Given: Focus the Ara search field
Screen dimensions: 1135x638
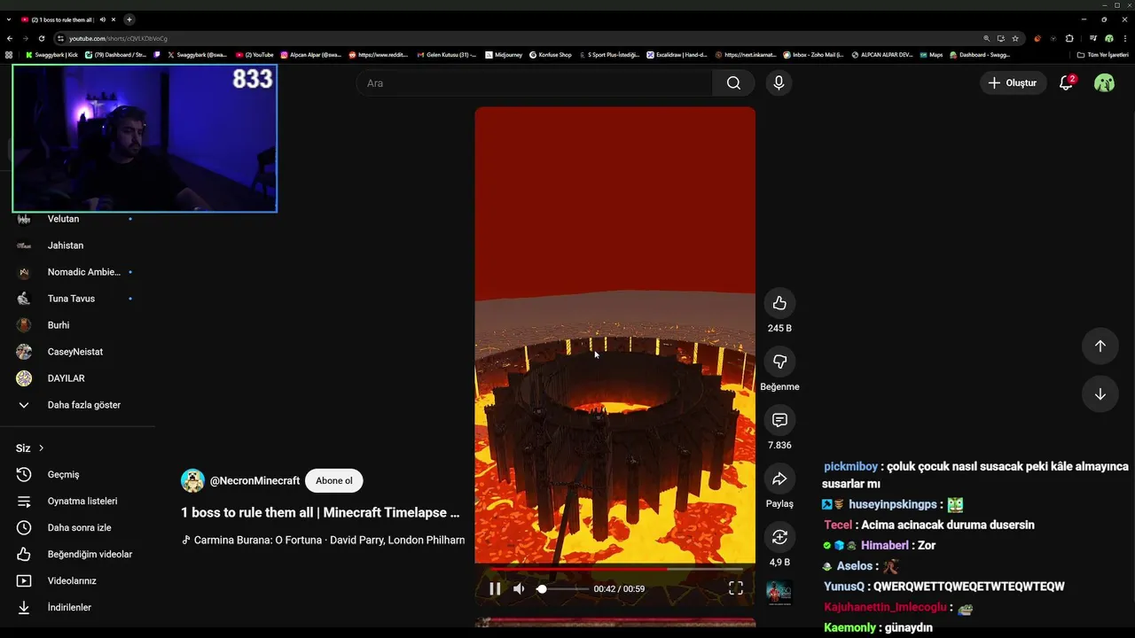Looking at the screenshot, I should pyautogui.click(x=535, y=83).
